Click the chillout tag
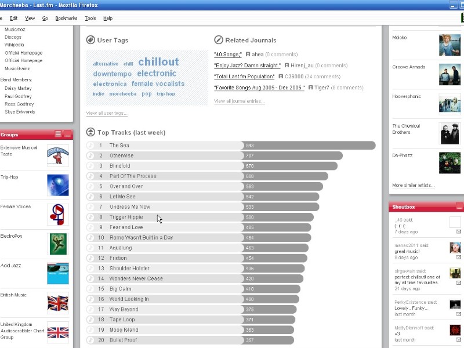464x348 pixels. point(158,62)
